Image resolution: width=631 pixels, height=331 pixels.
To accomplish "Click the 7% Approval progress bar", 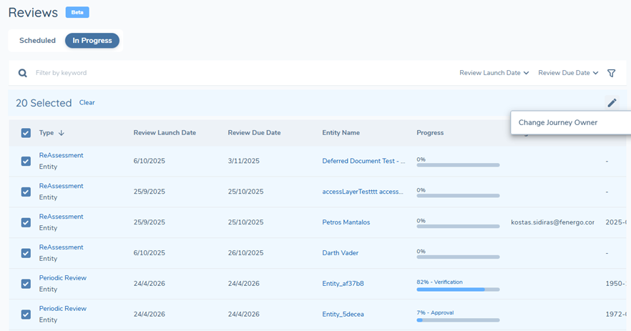I will click(458, 320).
